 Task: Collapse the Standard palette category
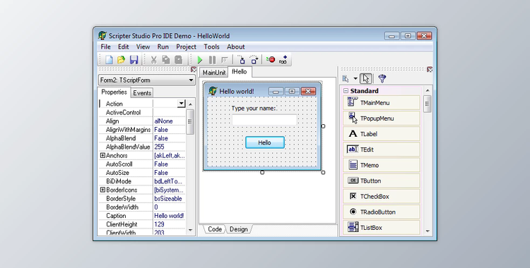click(x=346, y=91)
